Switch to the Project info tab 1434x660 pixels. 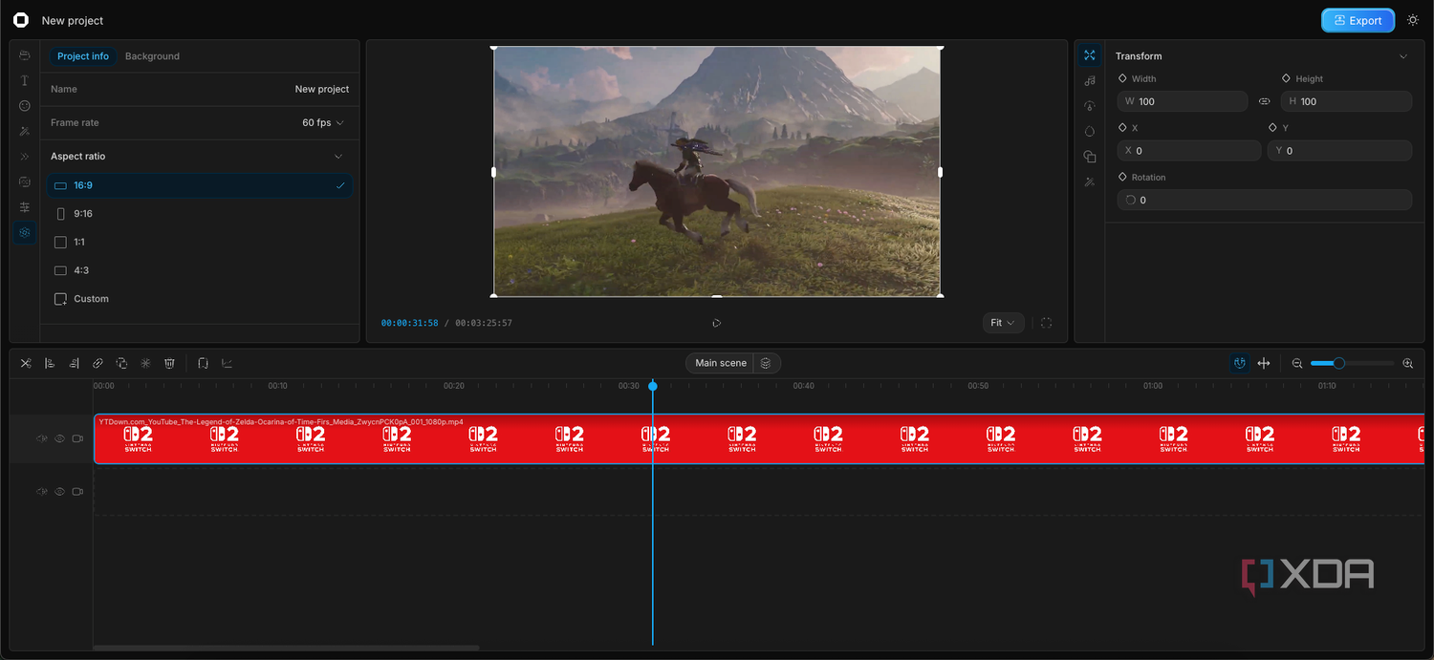click(x=83, y=56)
